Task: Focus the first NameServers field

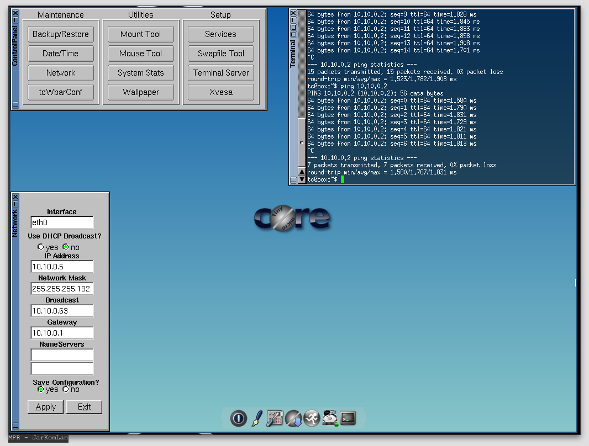Action: [x=62, y=355]
